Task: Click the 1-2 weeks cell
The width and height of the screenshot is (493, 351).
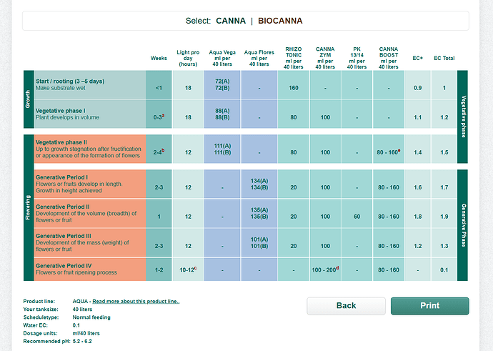Action: pos(159,270)
